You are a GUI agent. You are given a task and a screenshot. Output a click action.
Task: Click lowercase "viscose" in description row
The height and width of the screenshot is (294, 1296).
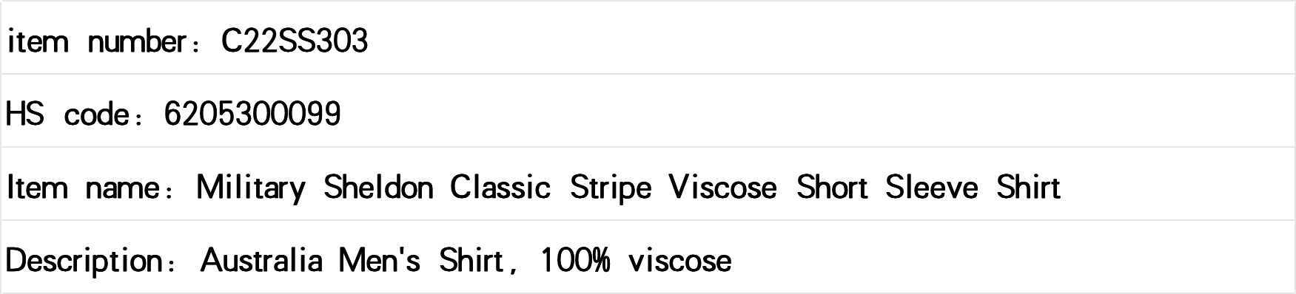tap(679, 261)
